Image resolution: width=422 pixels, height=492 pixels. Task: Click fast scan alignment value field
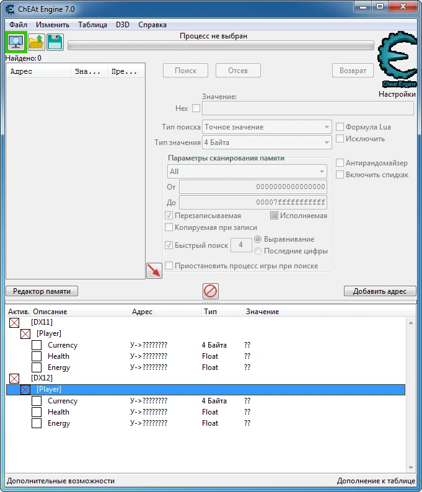tap(241, 245)
